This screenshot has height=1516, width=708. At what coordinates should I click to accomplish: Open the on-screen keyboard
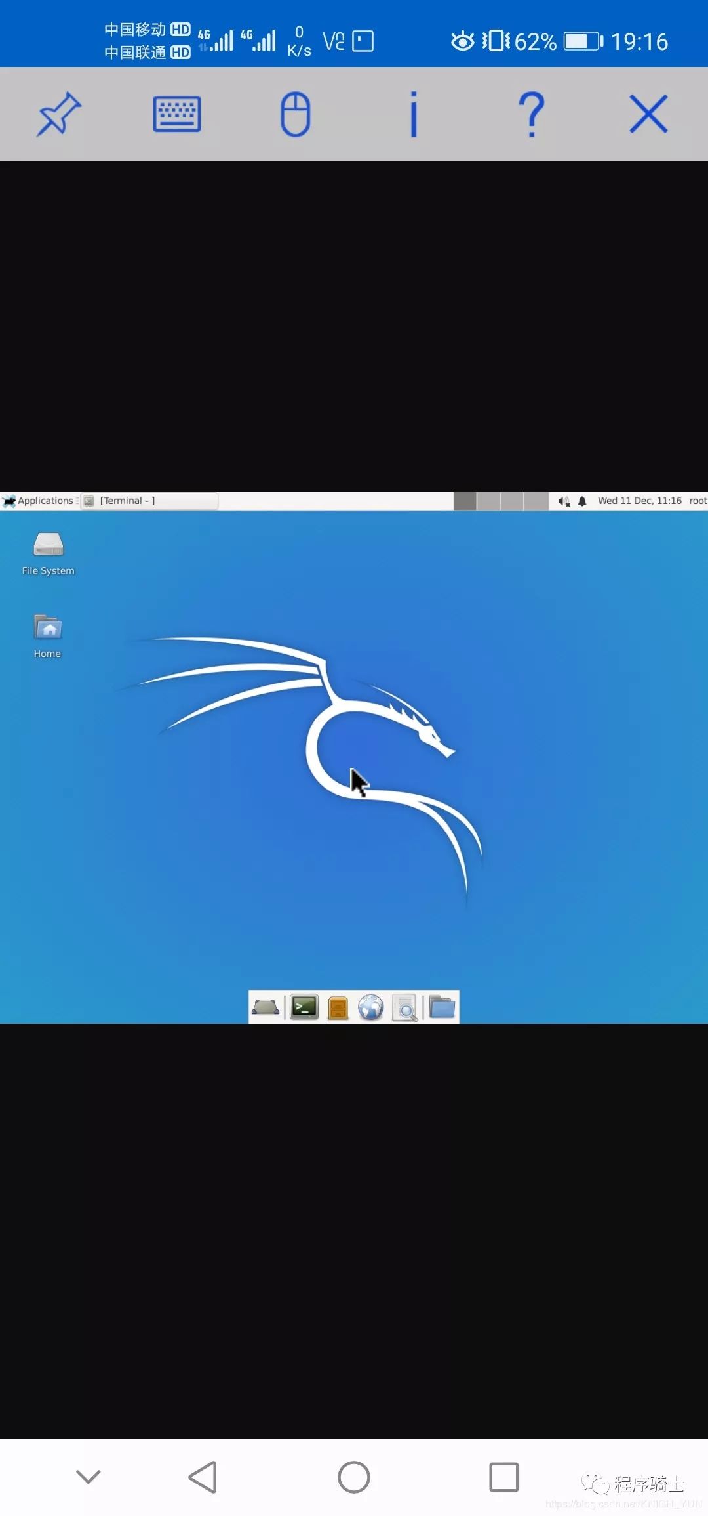tap(177, 114)
